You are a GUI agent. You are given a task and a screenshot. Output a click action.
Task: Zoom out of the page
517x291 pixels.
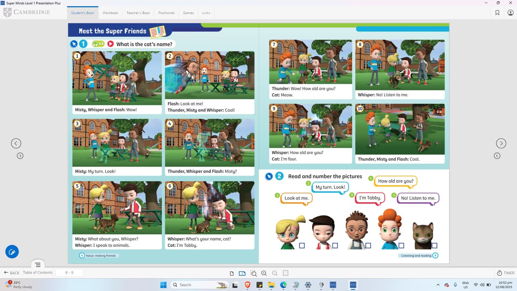274,273
